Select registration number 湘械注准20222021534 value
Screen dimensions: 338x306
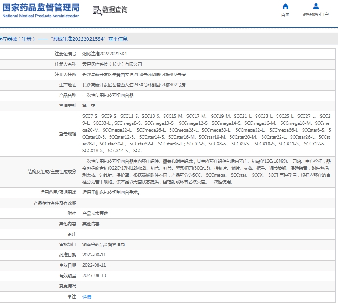click(104, 54)
